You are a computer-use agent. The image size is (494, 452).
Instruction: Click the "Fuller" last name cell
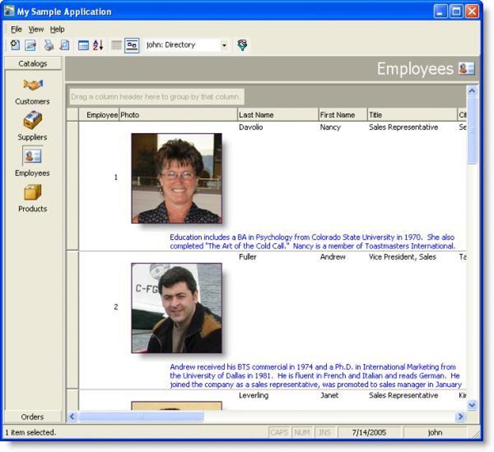(247, 257)
